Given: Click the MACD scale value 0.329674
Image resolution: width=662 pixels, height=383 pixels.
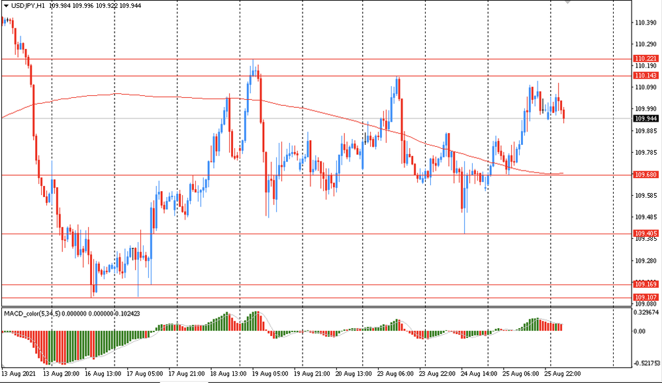Looking at the screenshot, I should point(646,313).
